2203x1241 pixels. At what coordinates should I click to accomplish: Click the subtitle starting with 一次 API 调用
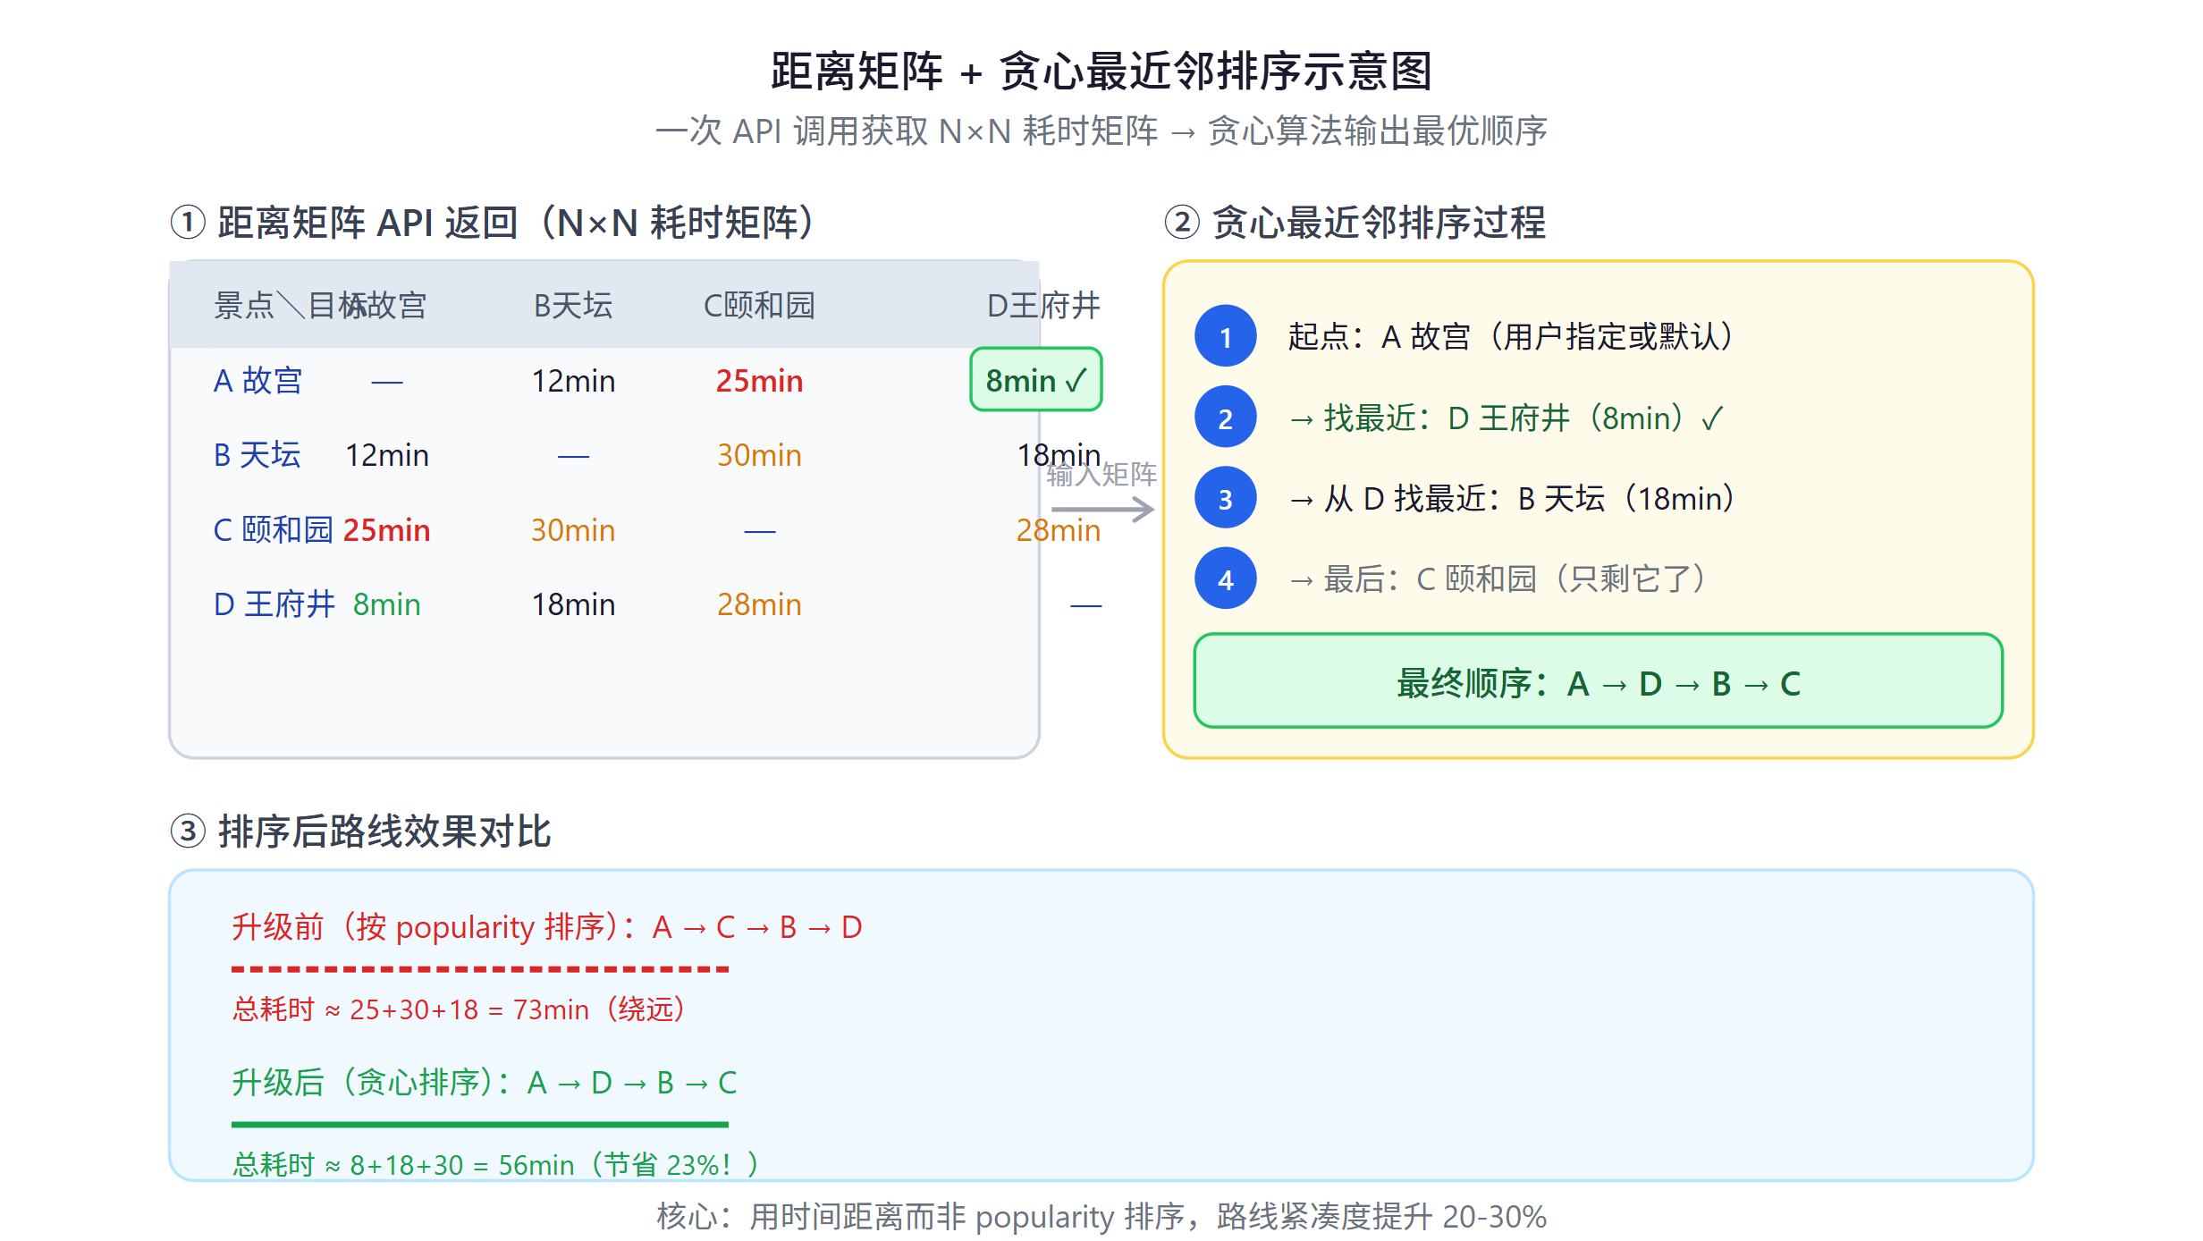coord(1101,131)
